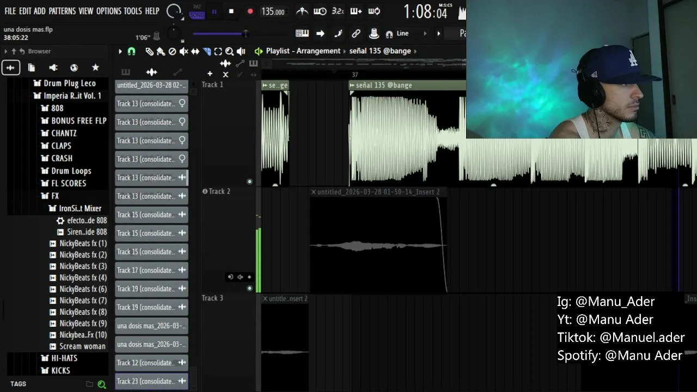This screenshot has height=392, width=697.
Task: Click the green search icon beside TAGS
Action: point(101,384)
